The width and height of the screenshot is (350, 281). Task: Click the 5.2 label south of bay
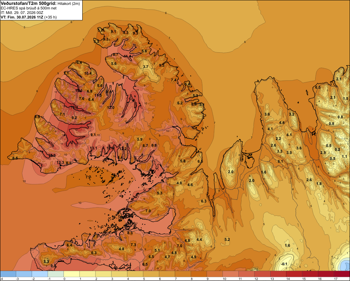click(227, 239)
